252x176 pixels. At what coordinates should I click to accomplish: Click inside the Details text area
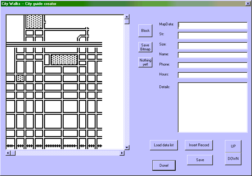[213, 107]
